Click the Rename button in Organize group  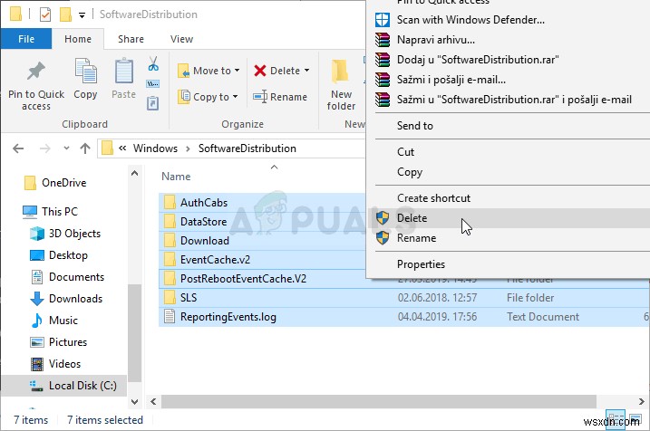280,97
